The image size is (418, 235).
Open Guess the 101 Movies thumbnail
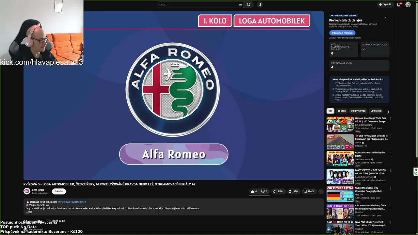pyautogui.click(x=340, y=159)
